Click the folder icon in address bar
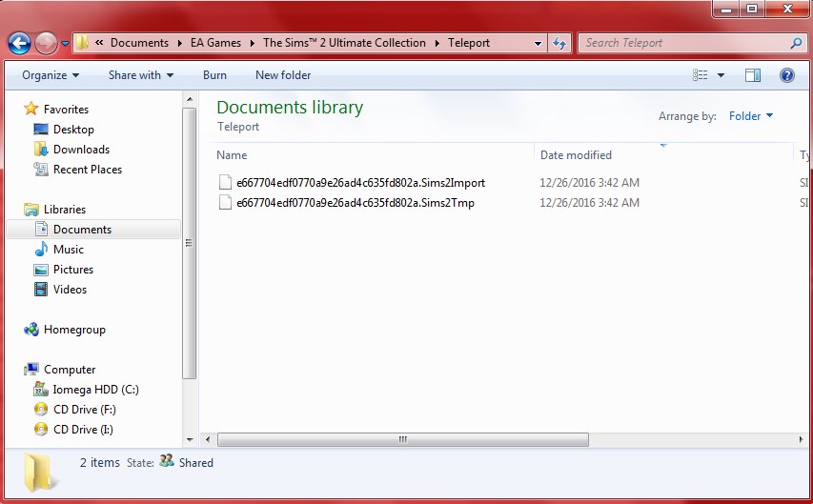Image resolution: width=813 pixels, height=504 pixels. 81,43
